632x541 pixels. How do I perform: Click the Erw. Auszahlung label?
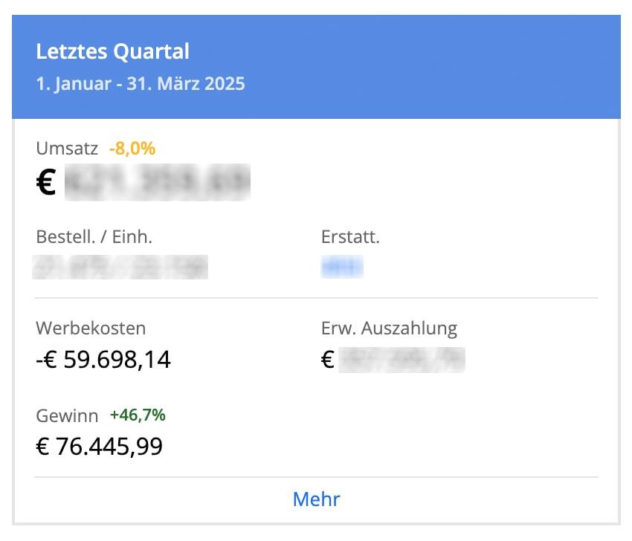pyautogui.click(x=390, y=328)
